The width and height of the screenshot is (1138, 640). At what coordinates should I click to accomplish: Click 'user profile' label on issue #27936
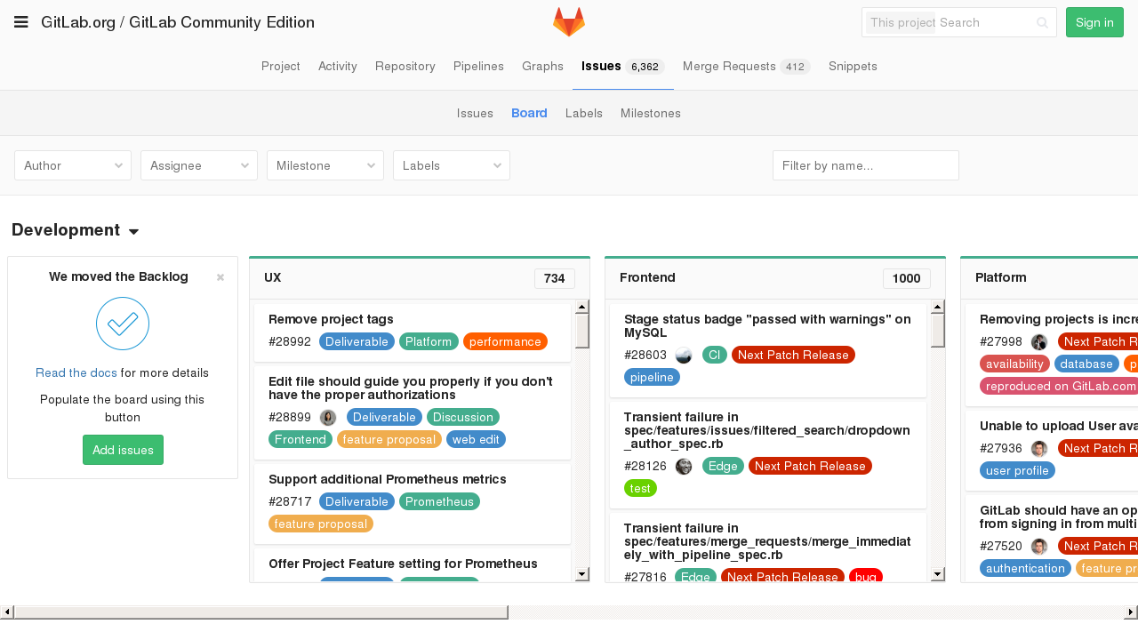pos(1017,470)
